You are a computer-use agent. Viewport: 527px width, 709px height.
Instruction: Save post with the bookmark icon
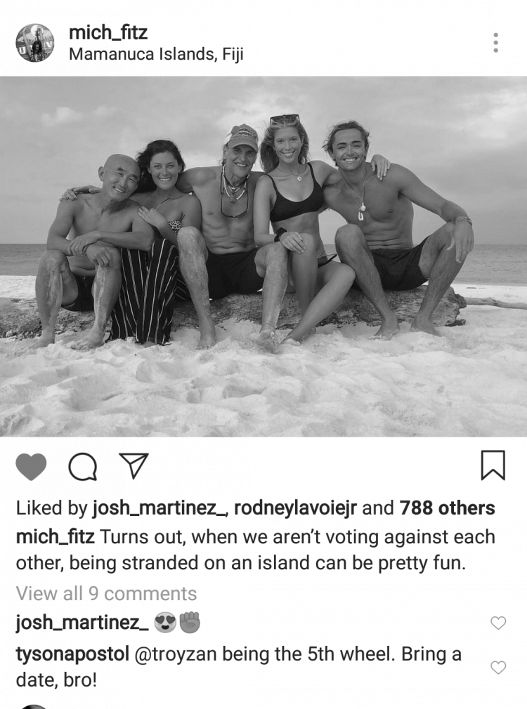[x=493, y=465]
